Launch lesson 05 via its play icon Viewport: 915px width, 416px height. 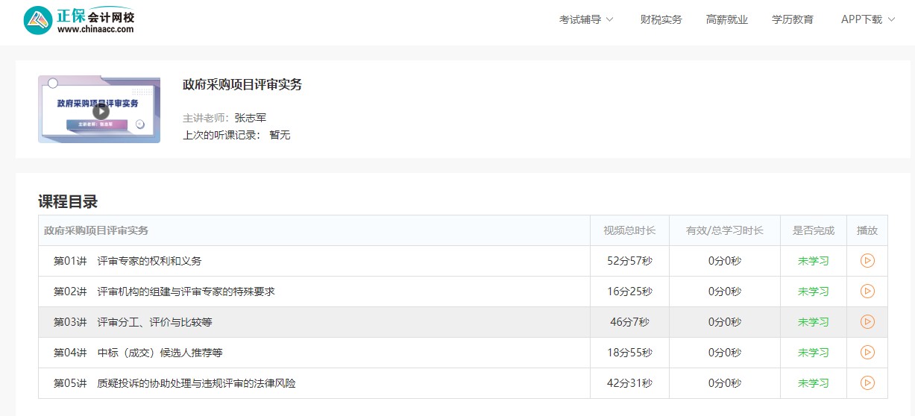(x=867, y=383)
